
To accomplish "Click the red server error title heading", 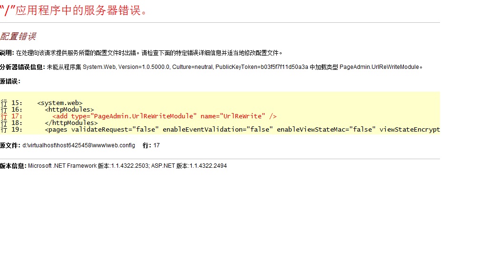I will [74, 10].
